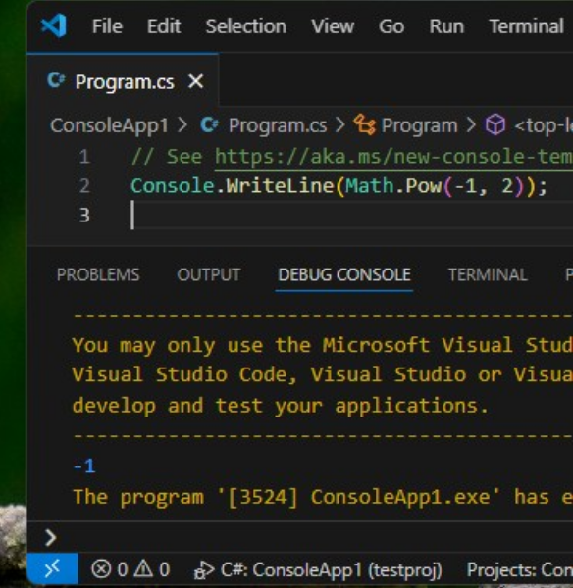
Task: Click Program.cs in the breadcrumb
Action: (278, 125)
